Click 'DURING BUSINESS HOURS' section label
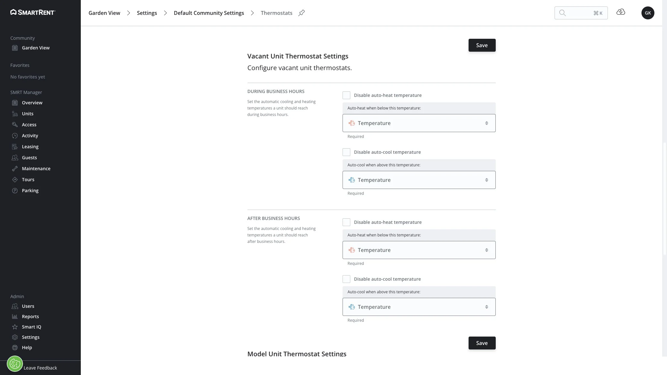 pyautogui.click(x=276, y=91)
